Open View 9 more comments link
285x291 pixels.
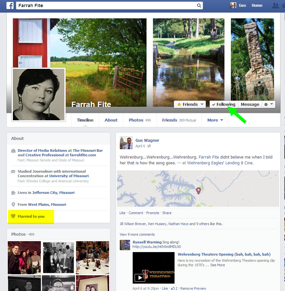[137, 234]
